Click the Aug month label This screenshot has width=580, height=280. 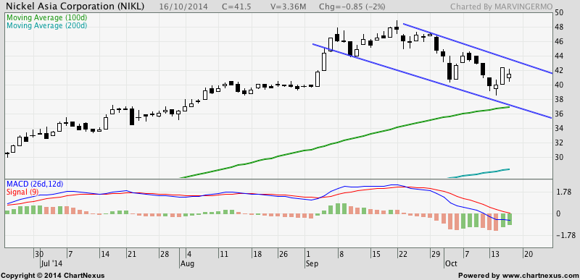[188, 264]
